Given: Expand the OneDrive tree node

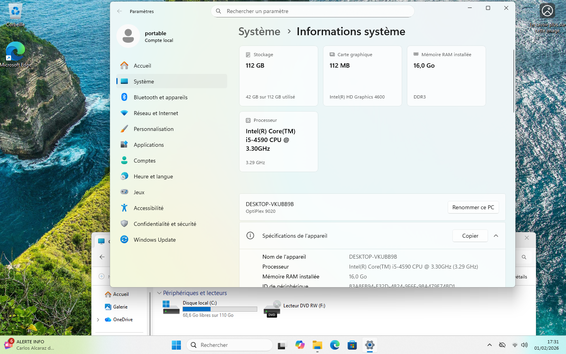Looking at the screenshot, I should pos(98,320).
